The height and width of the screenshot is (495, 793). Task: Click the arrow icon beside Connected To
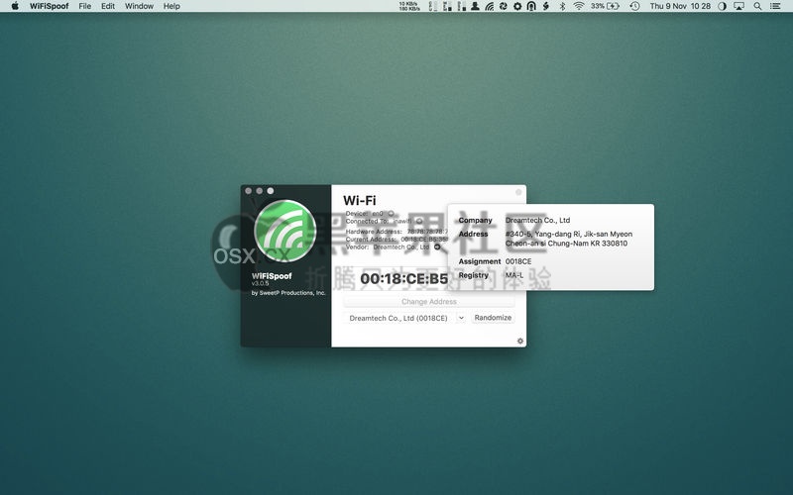(x=419, y=221)
